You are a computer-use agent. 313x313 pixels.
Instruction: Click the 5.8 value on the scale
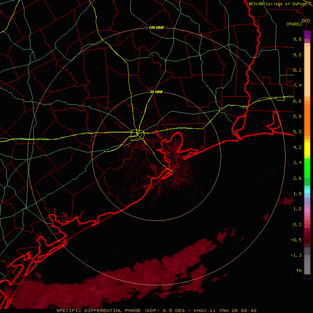click(x=297, y=117)
